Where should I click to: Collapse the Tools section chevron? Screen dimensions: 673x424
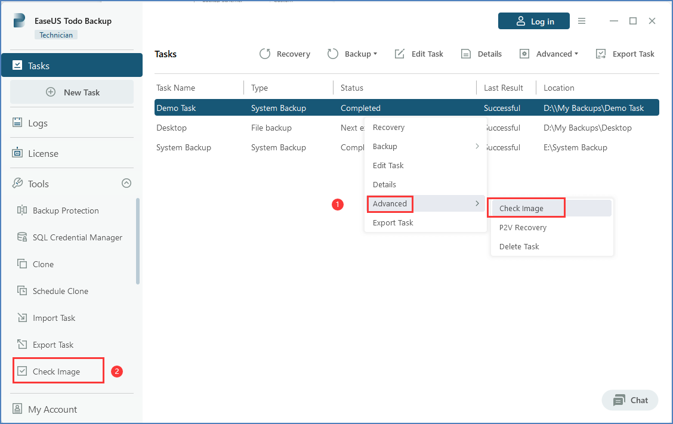click(x=126, y=184)
